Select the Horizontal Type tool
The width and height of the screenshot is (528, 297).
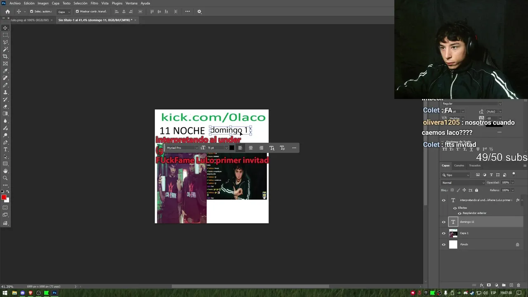[x=5, y=149]
